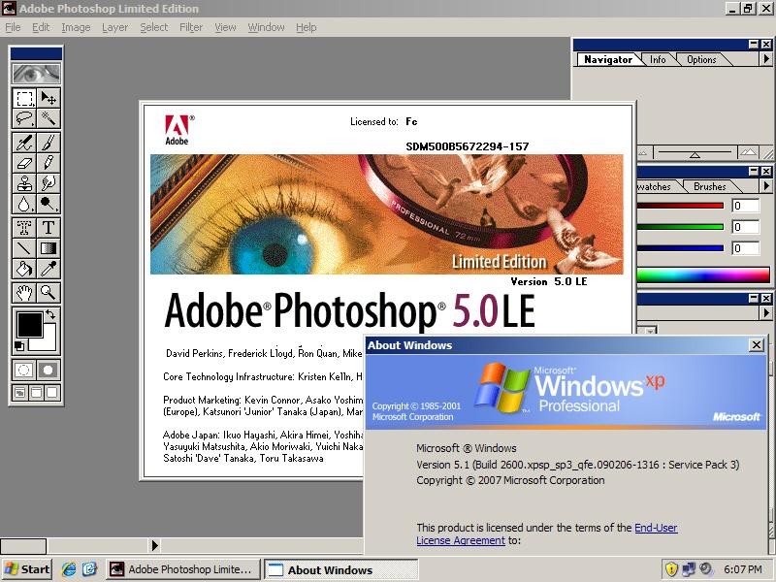Open the Edit menu

[x=41, y=27]
